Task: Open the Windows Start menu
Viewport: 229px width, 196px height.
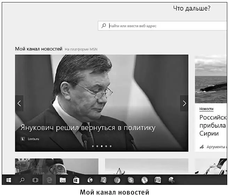Action: tap(8, 180)
